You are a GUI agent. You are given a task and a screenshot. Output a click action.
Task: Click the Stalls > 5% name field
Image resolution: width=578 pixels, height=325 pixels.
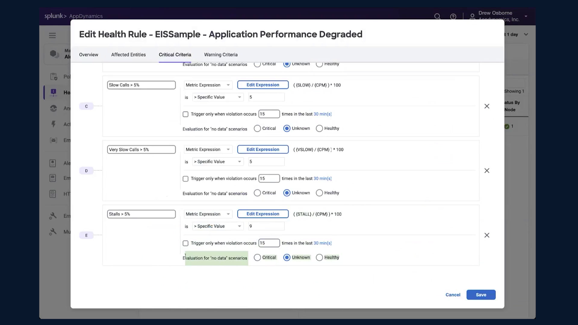coord(141,214)
